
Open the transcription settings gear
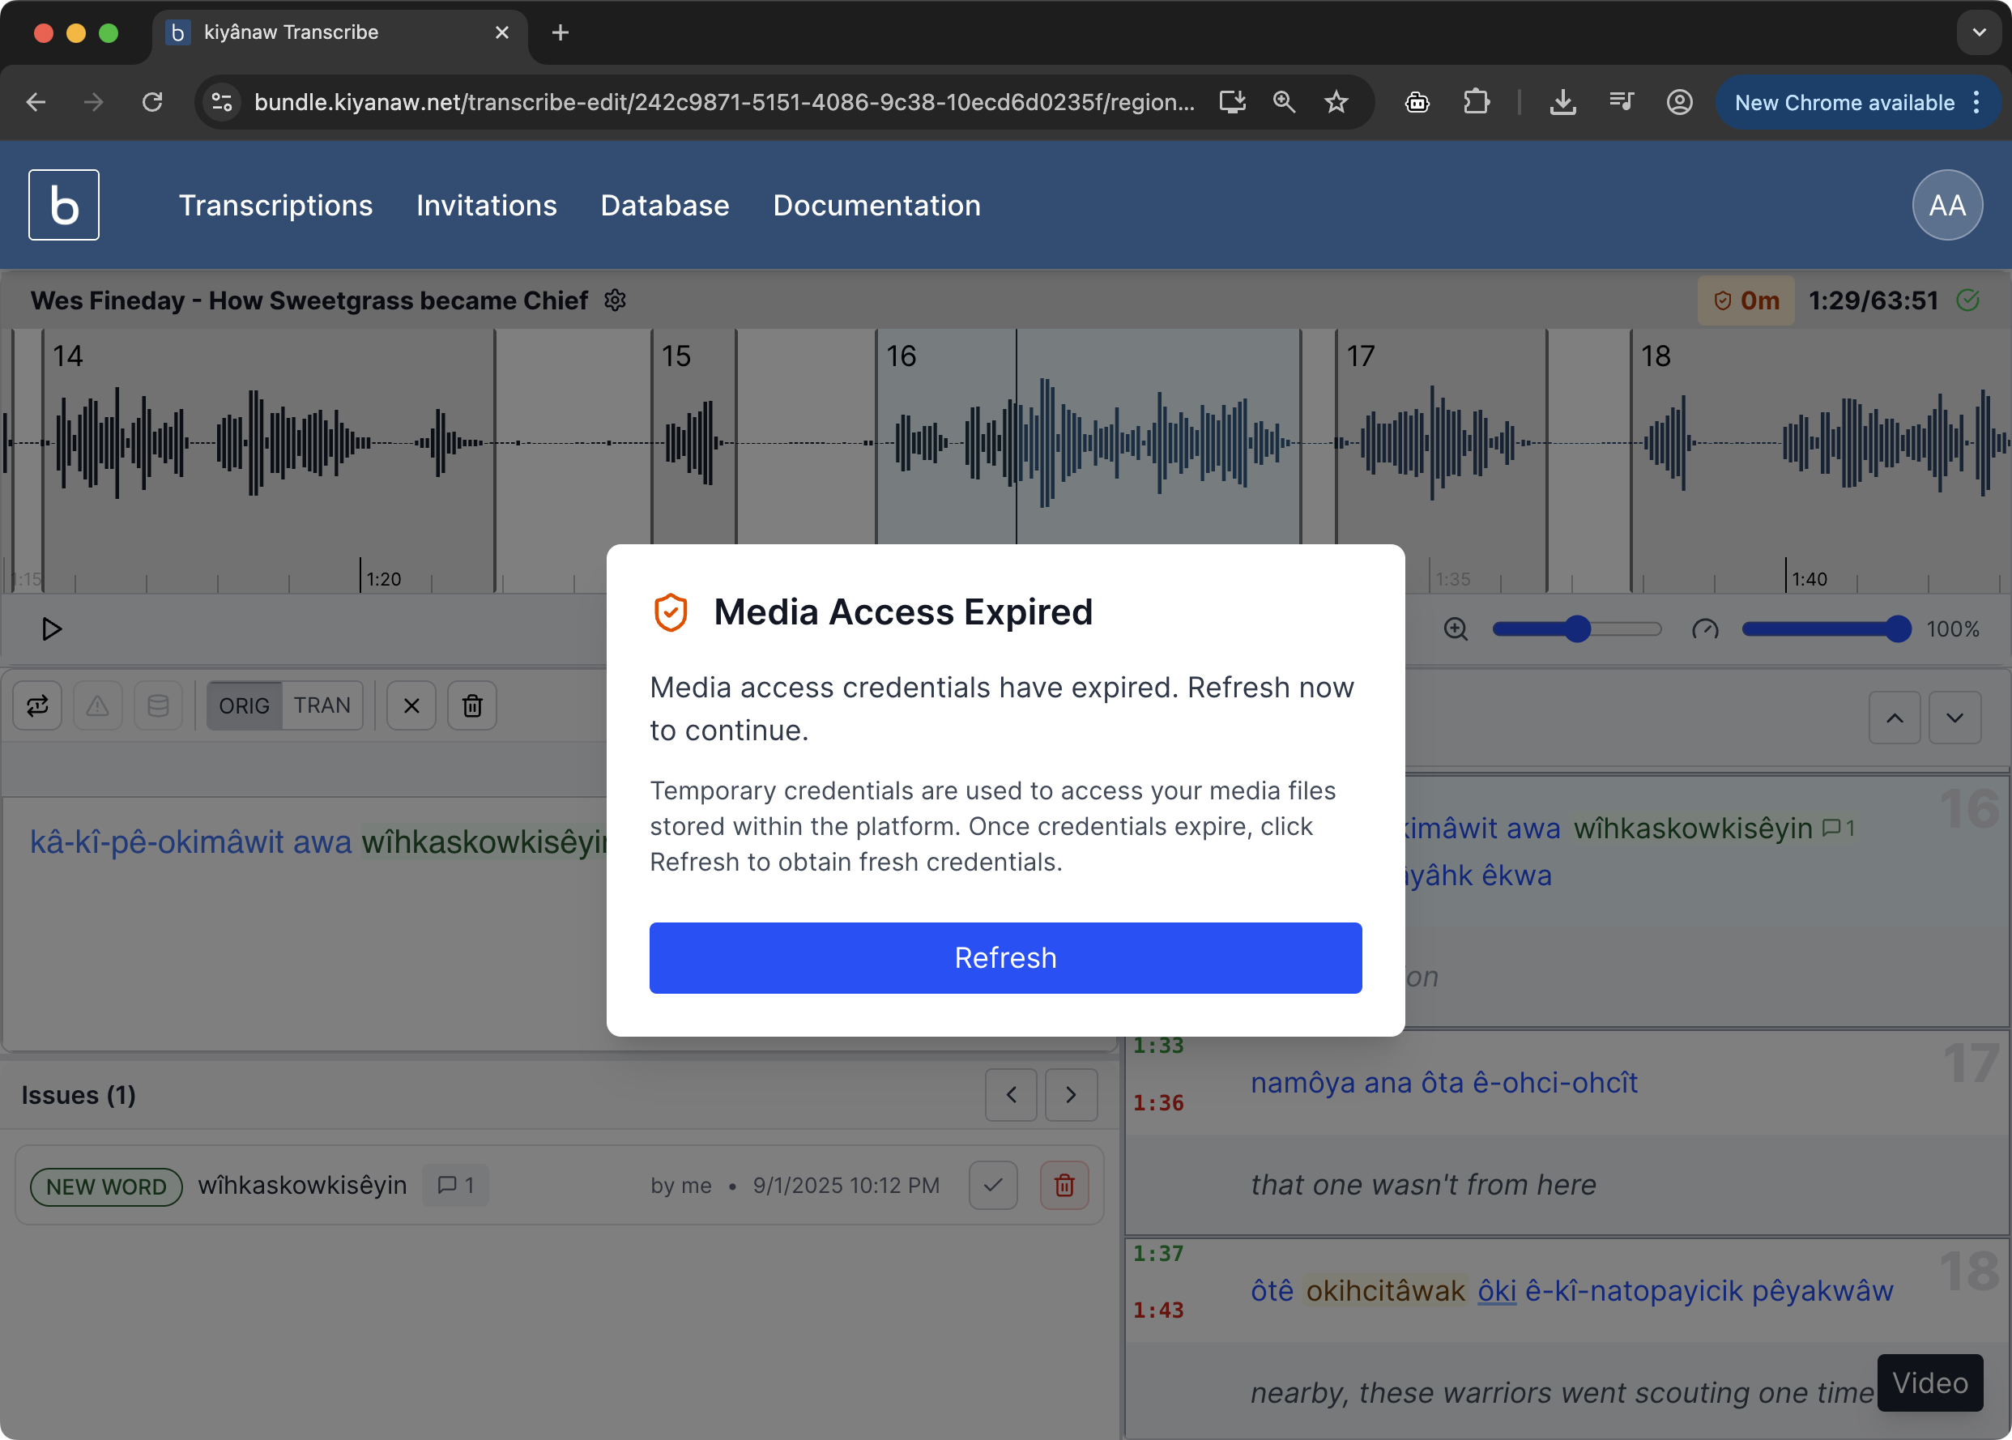(x=615, y=300)
